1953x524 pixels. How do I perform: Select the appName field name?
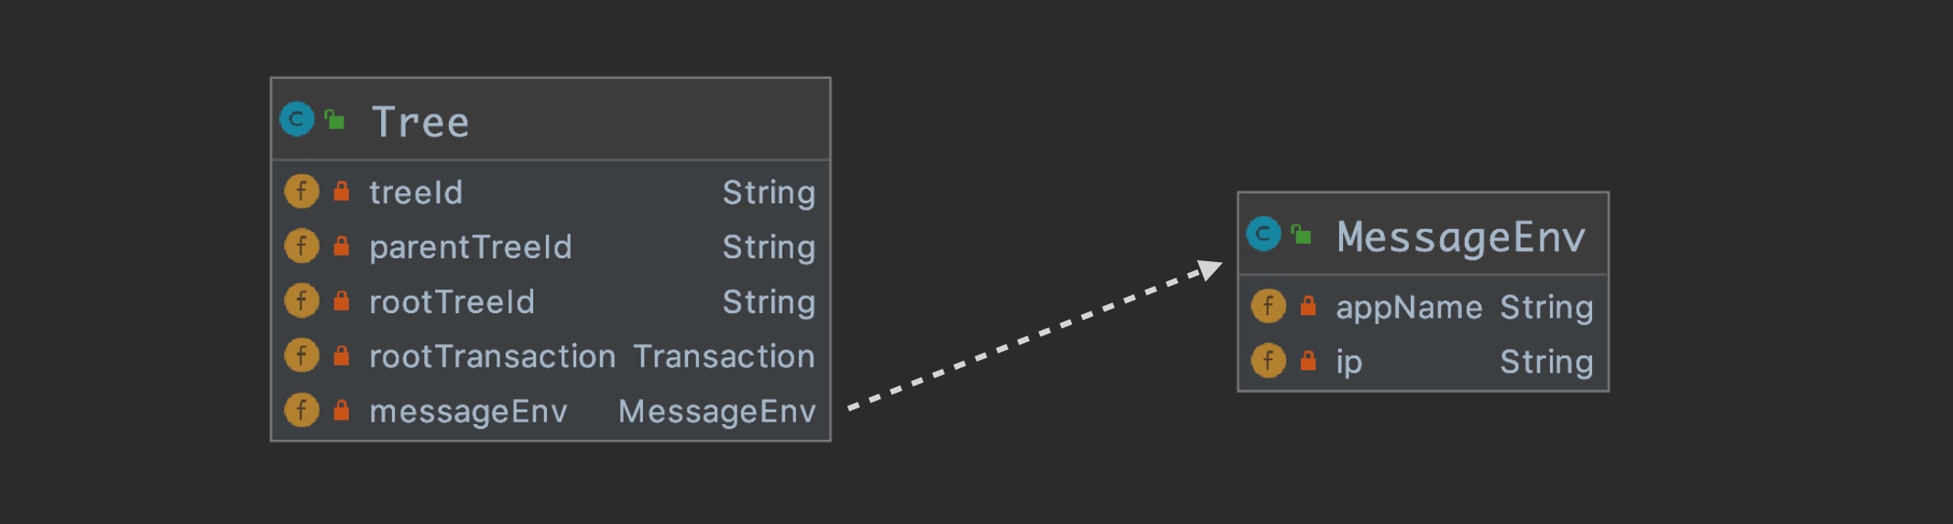tap(1409, 308)
